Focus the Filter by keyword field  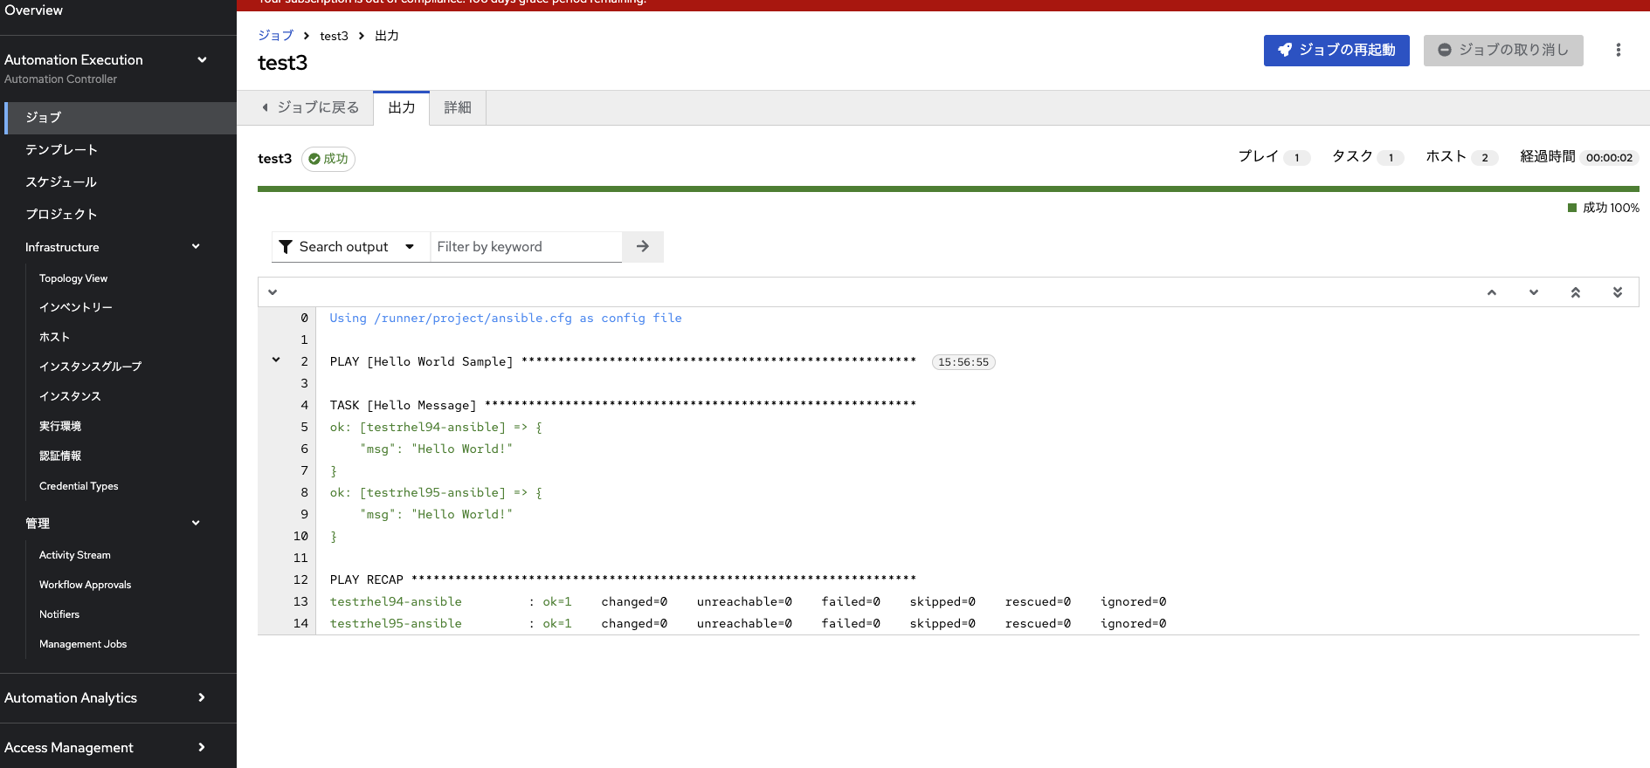(526, 247)
